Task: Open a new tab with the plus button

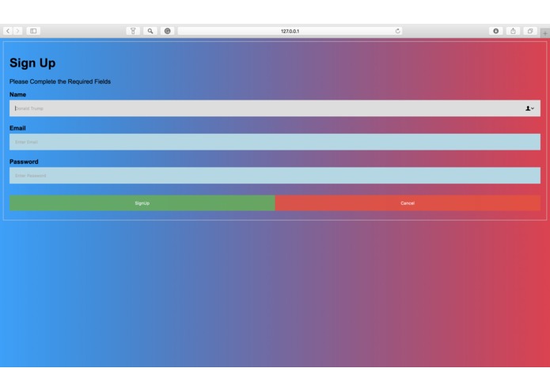Action: pos(544,33)
